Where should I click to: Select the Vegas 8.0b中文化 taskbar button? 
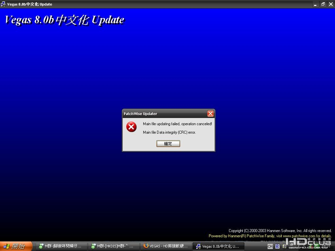218,246
